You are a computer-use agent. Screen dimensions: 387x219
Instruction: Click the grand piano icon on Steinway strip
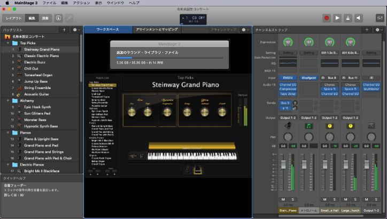(288, 126)
